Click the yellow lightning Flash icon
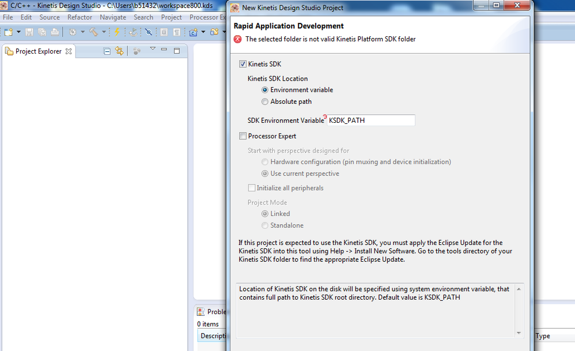The width and height of the screenshot is (575, 351). pos(117,32)
